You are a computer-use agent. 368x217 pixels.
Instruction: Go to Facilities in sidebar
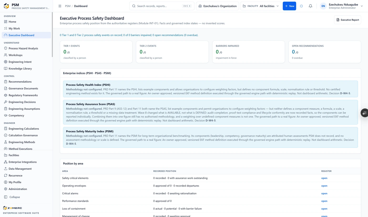26,155
